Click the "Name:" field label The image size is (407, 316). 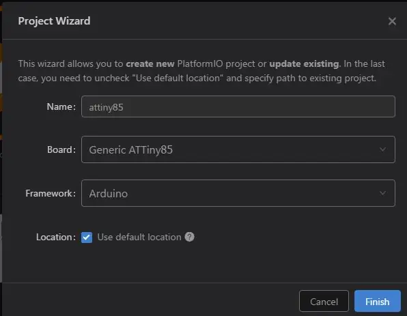[x=61, y=106]
